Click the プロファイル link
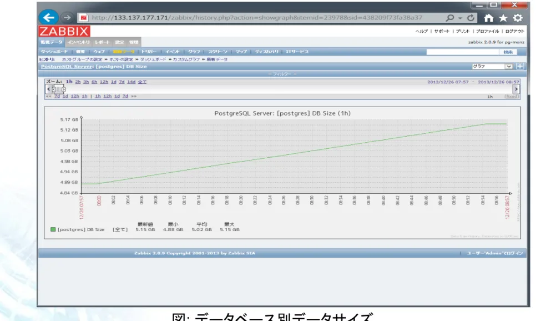 click(488, 31)
